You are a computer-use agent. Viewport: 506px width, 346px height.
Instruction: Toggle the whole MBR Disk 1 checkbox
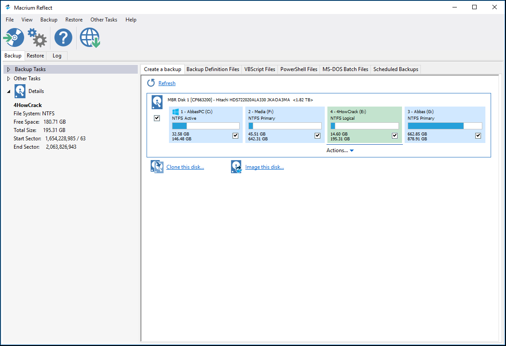pos(157,118)
